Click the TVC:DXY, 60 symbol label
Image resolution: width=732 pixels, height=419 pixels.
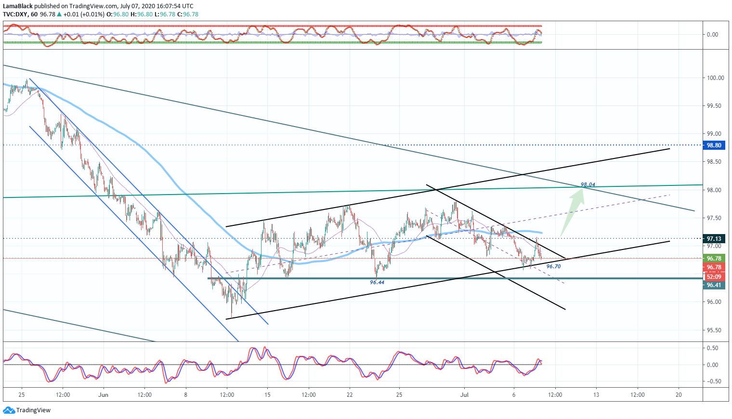tap(20, 14)
